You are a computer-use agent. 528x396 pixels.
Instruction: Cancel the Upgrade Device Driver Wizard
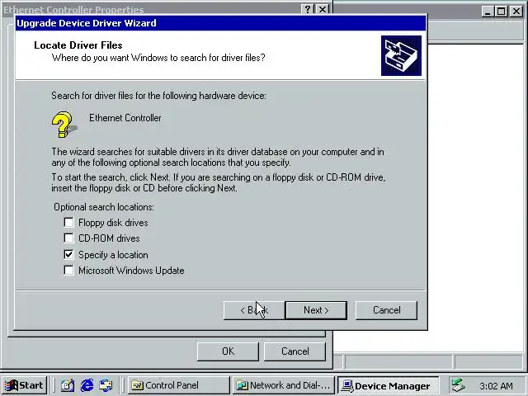(386, 310)
